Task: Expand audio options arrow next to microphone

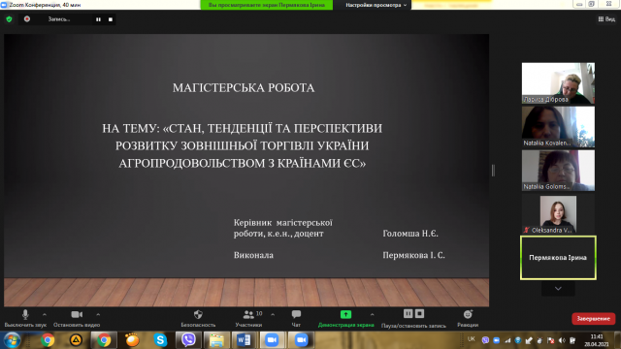Action: pos(45,315)
